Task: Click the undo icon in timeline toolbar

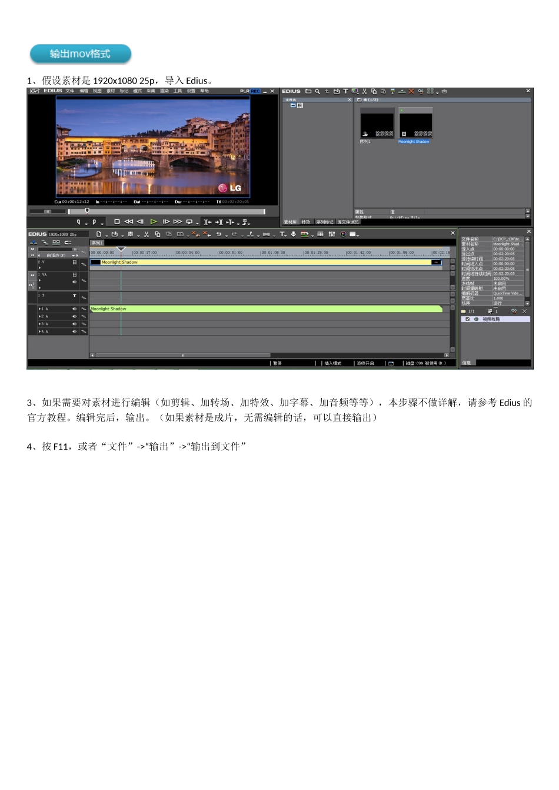Action: pyautogui.click(x=219, y=234)
